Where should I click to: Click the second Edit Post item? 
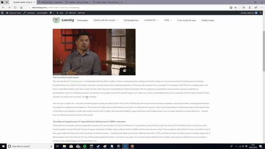[81, 13]
